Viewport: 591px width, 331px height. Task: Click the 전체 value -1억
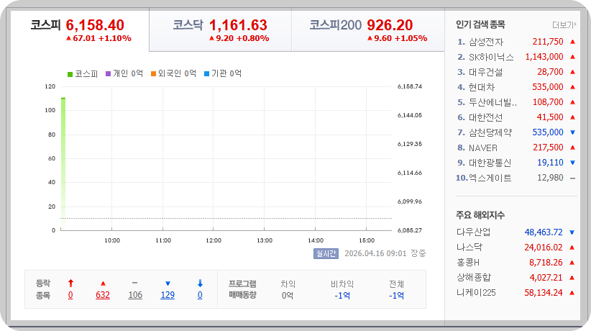[x=396, y=296]
